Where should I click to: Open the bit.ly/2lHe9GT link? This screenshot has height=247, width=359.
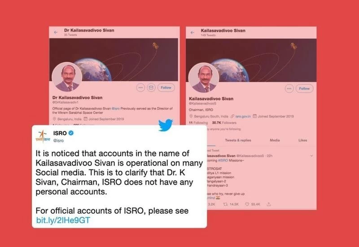tap(63, 220)
